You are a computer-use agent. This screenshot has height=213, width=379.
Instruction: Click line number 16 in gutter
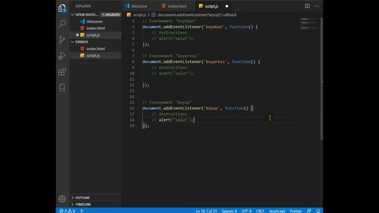[131, 108]
